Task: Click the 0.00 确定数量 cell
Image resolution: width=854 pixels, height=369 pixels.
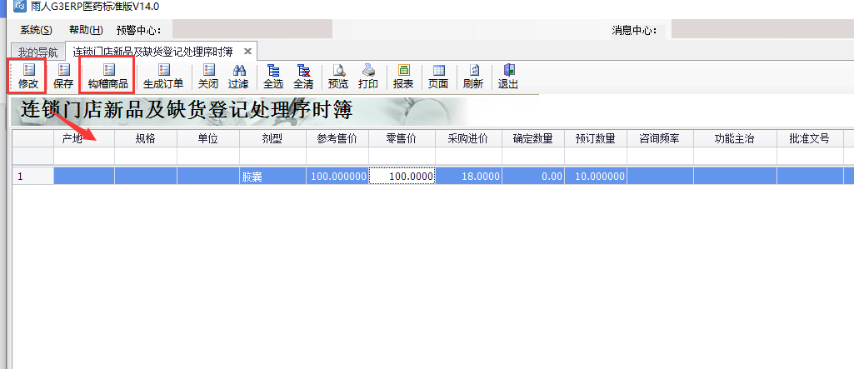Action: 533,177
